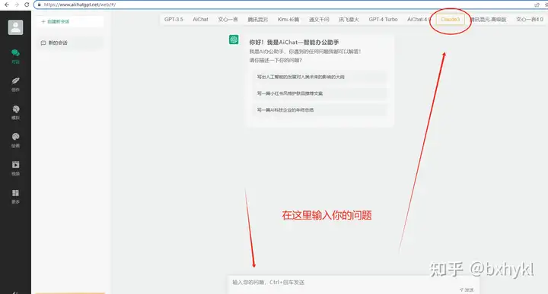Select the green chat bubbles sidebar icon
Image resolution: width=548 pixels, height=294 pixels.
[x=15, y=53]
